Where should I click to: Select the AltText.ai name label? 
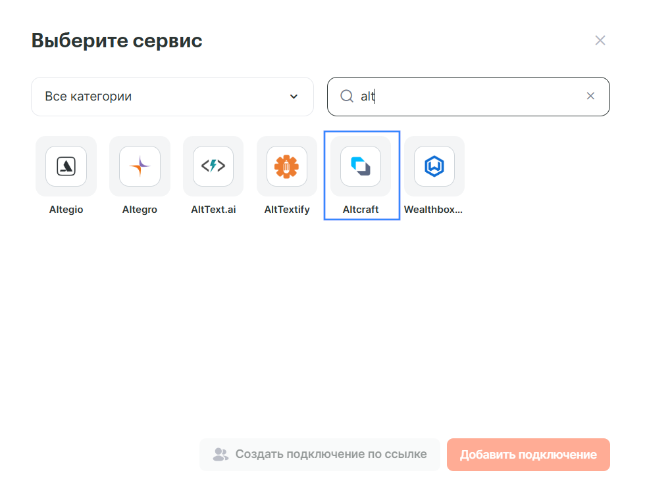[x=213, y=210]
